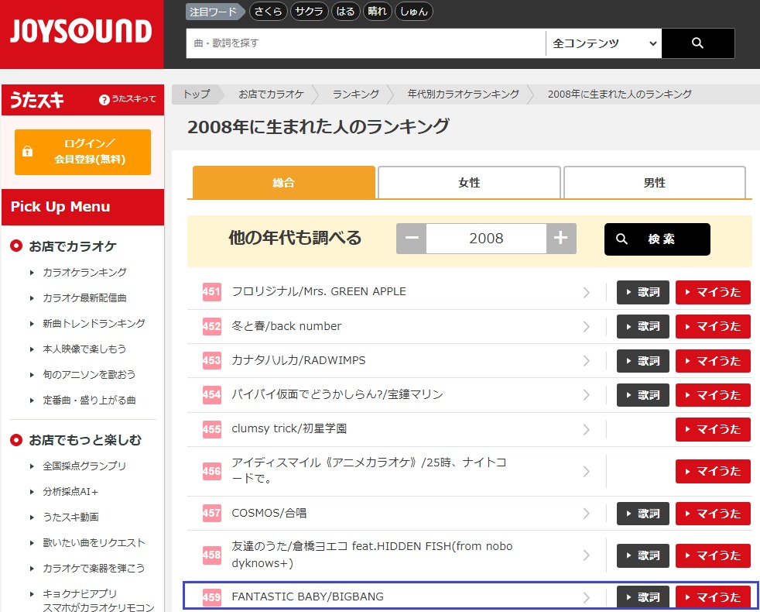Go to トップ breadcrumb
The height and width of the screenshot is (612, 760).
click(197, 95)
